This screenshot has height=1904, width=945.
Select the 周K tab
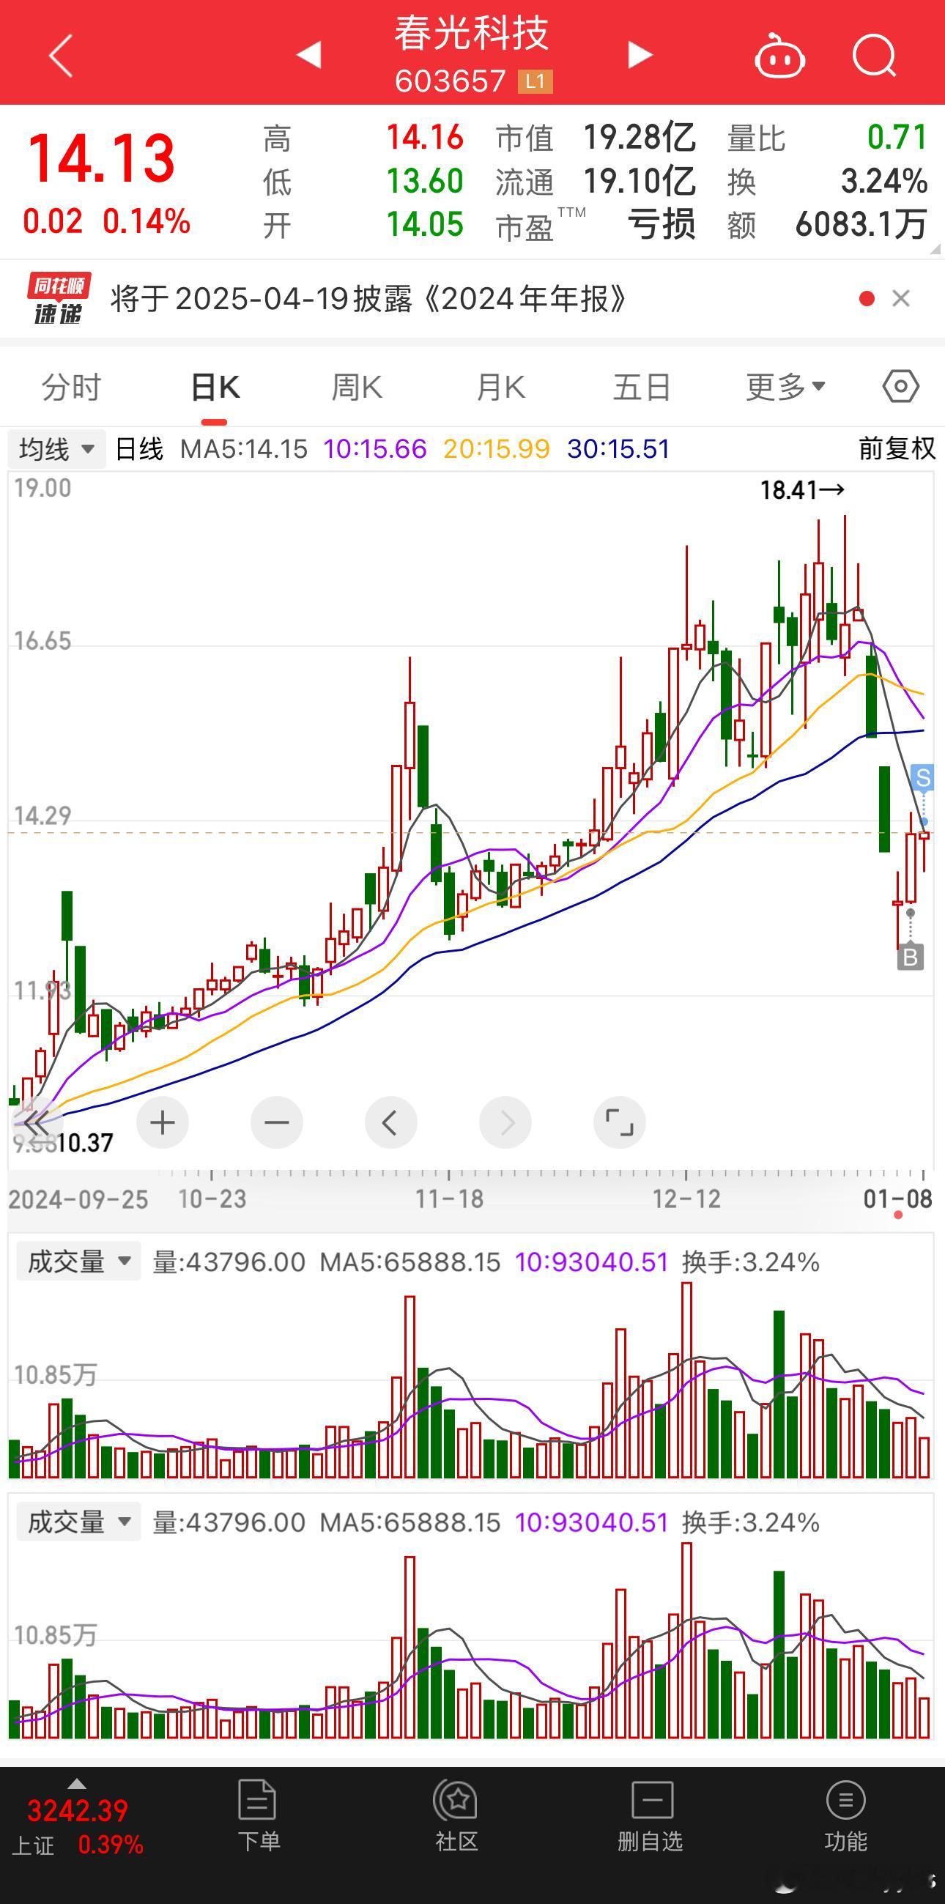tap(357, 387)
